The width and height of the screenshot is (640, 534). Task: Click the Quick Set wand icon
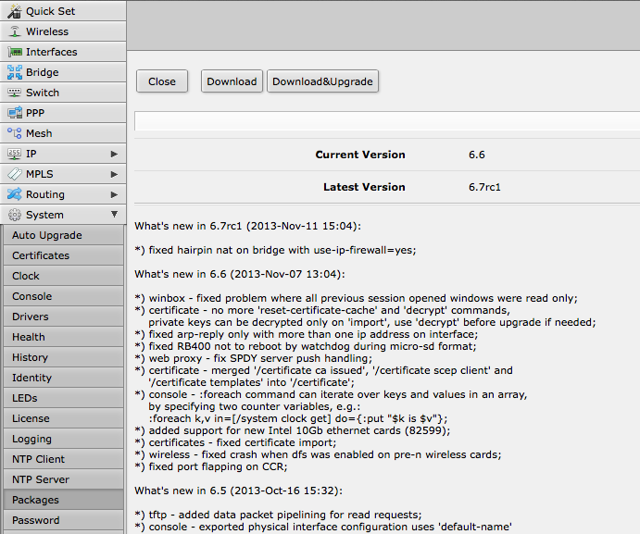(14, 11)
